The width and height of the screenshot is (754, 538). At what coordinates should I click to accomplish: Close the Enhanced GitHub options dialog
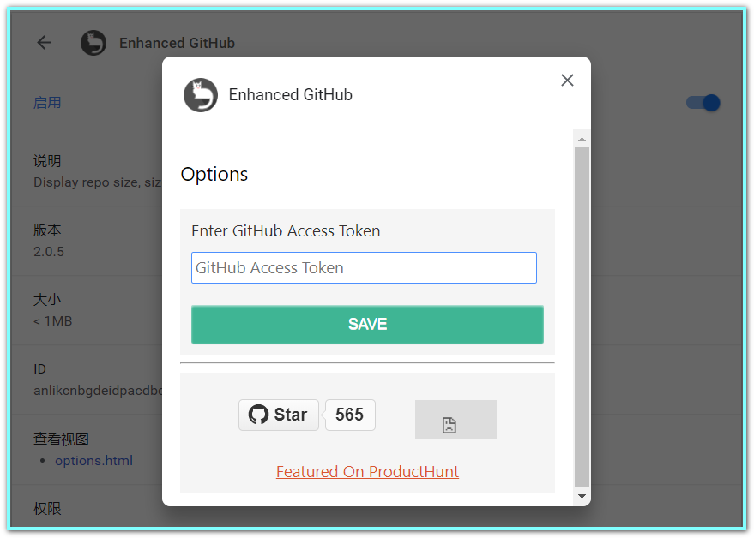(567, 81)
